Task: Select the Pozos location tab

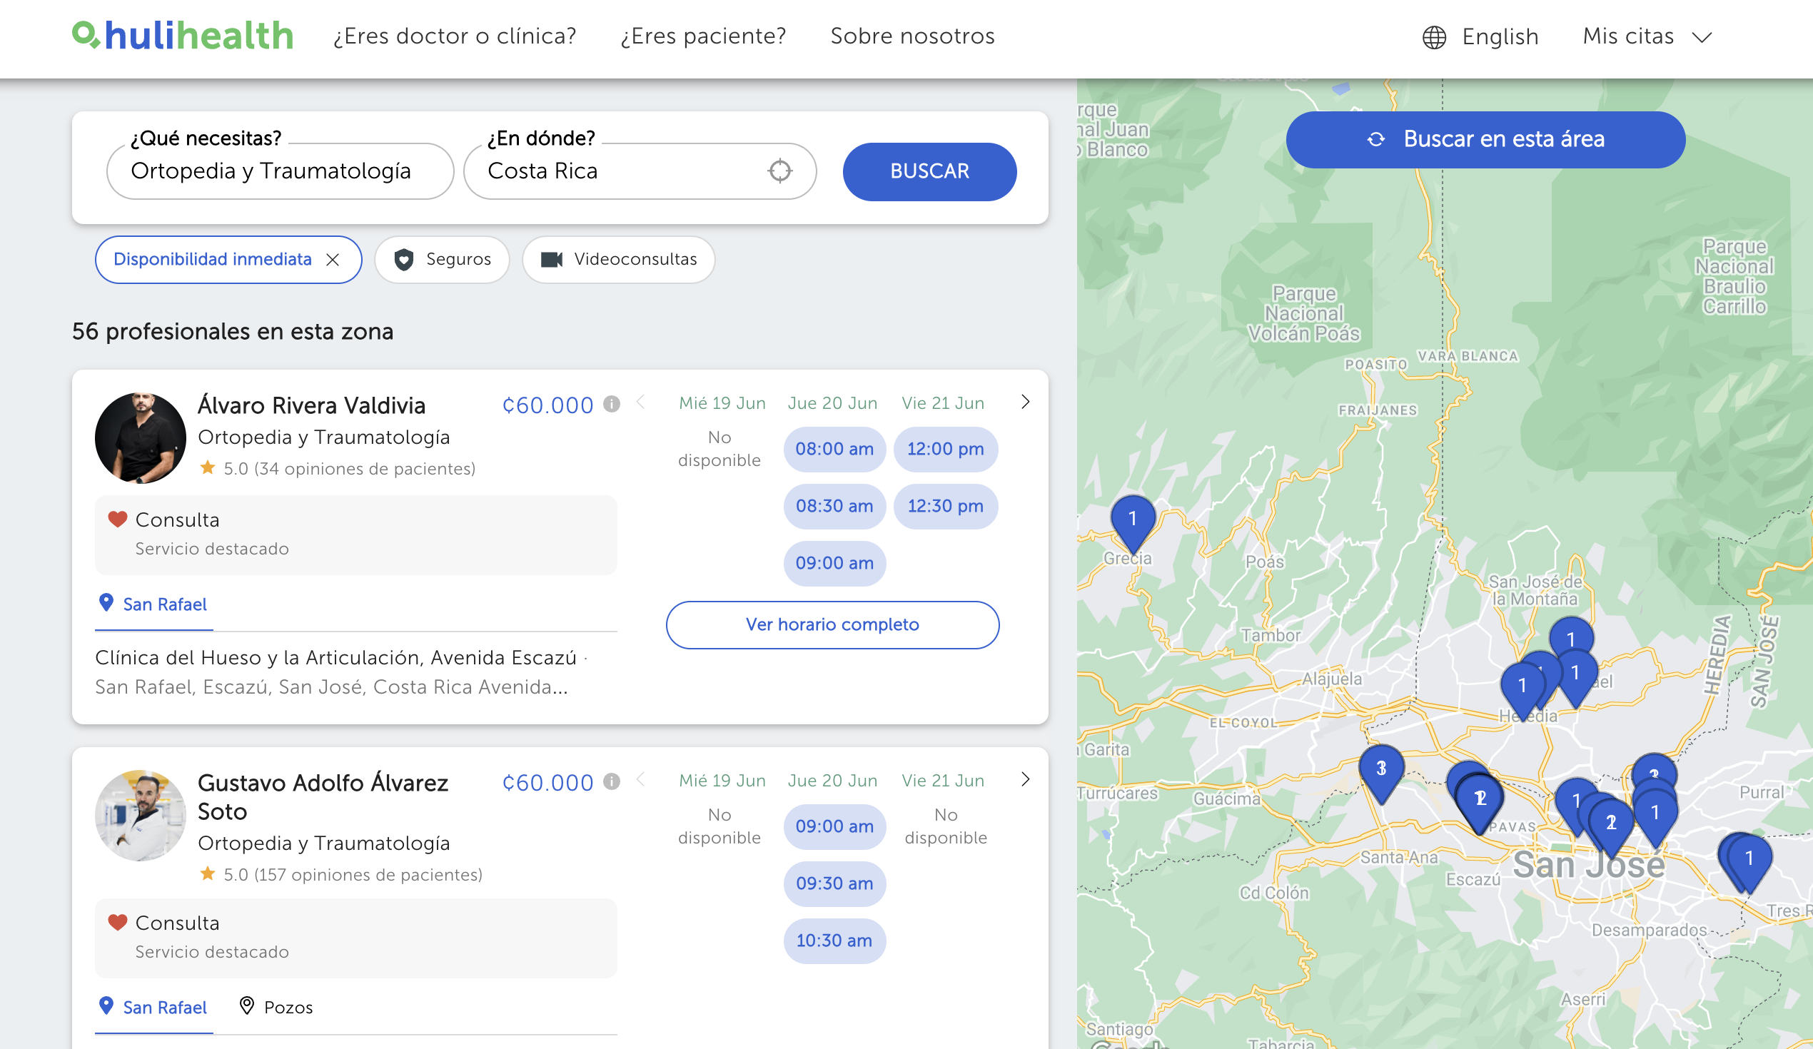Action: coord(277,1008)
